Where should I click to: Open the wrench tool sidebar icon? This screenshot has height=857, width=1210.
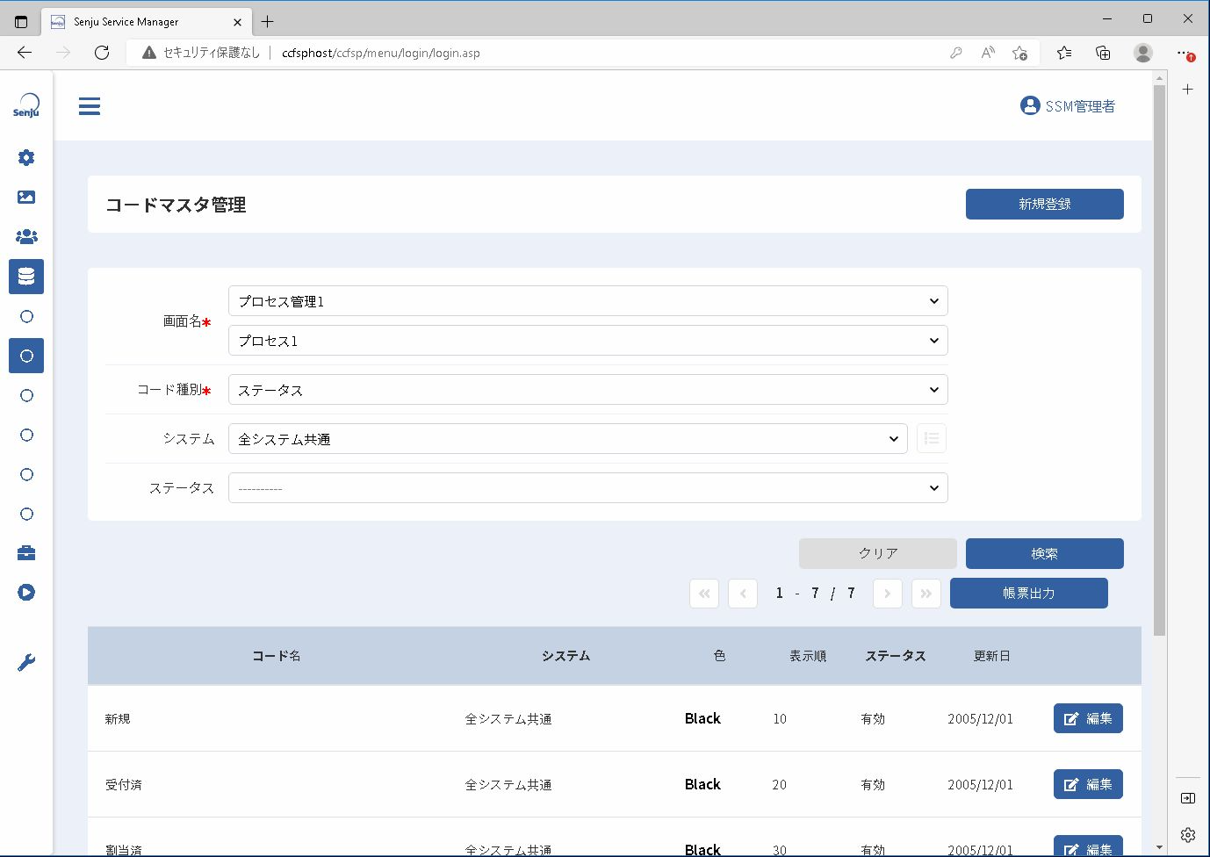(x=26, y=662)
